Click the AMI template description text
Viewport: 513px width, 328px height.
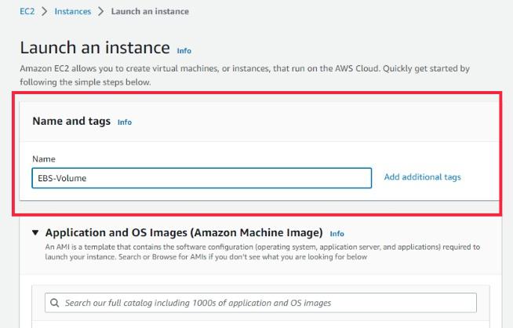tap(259, 251)
